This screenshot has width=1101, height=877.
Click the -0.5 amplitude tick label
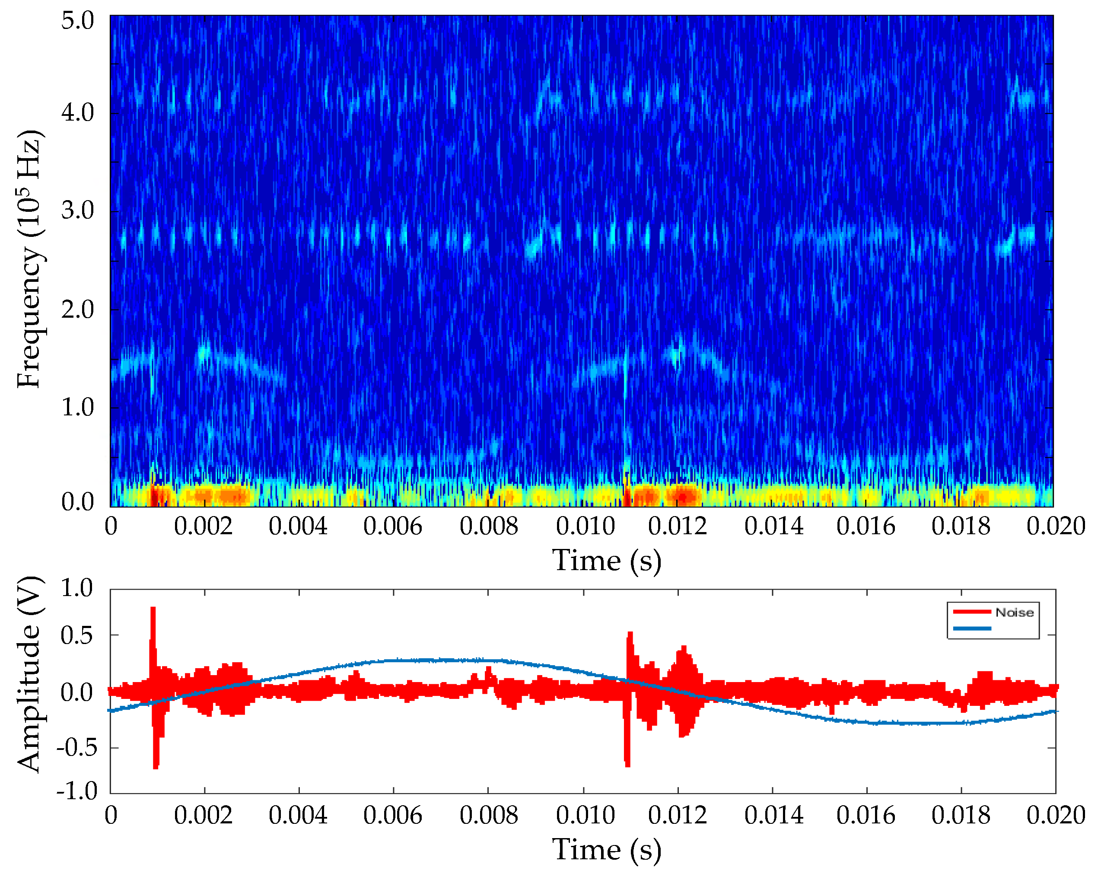click(x=76, y=748)
